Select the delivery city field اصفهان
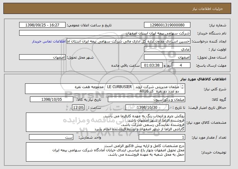 [x=42, y=57]
